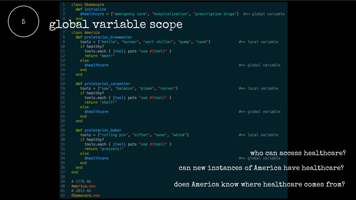Click "if healthy?" on line 10

point(92,47)
